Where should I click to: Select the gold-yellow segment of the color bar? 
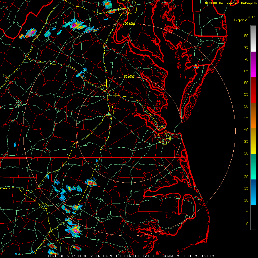click(x=253, y=141)
